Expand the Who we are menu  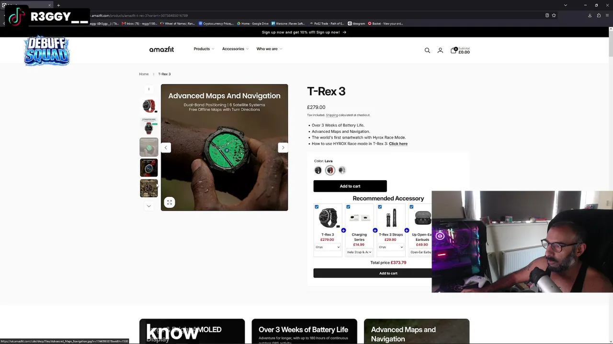pyautogui.click(x=269, y=49)
